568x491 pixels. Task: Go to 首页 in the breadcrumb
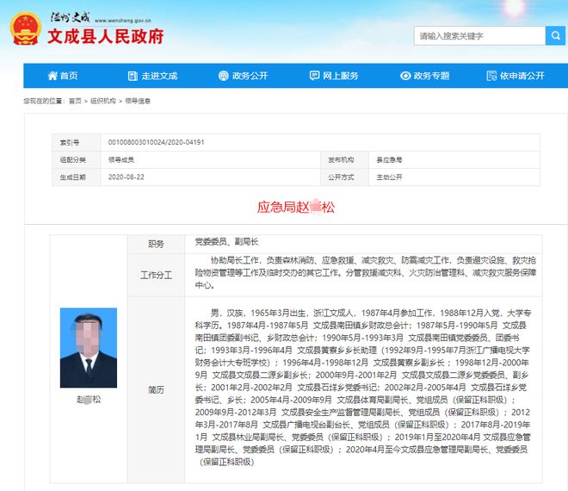click(x=75, y=101)
